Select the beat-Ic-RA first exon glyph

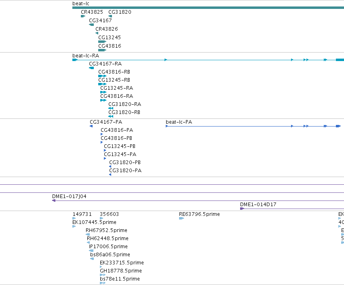[x=75, y=60]
